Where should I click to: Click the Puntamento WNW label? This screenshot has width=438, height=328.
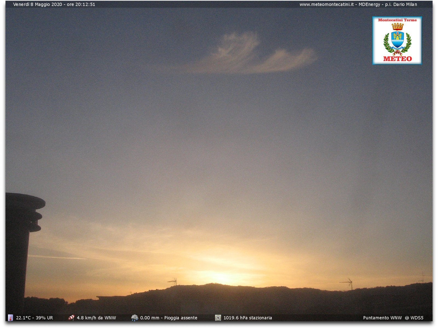382,318
